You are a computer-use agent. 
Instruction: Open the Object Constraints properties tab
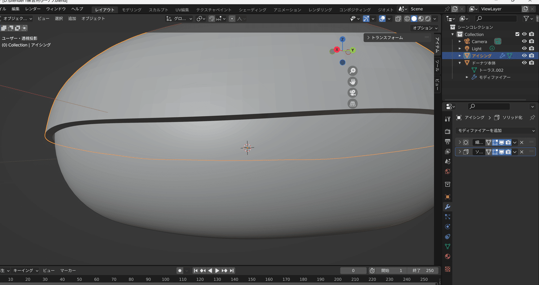click(x=447, y=237)
